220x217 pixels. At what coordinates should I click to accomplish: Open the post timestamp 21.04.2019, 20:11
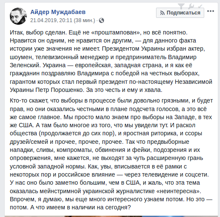pos(51,20)
